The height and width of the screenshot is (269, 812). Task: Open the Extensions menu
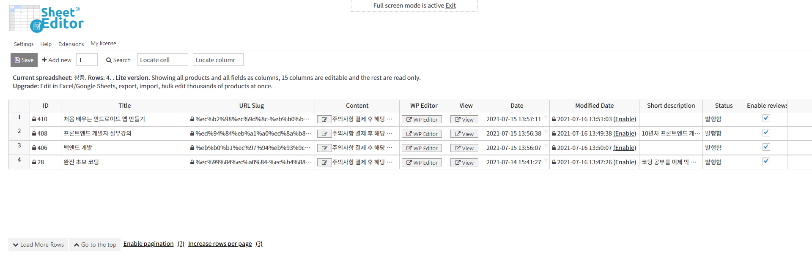pos(71,44)
